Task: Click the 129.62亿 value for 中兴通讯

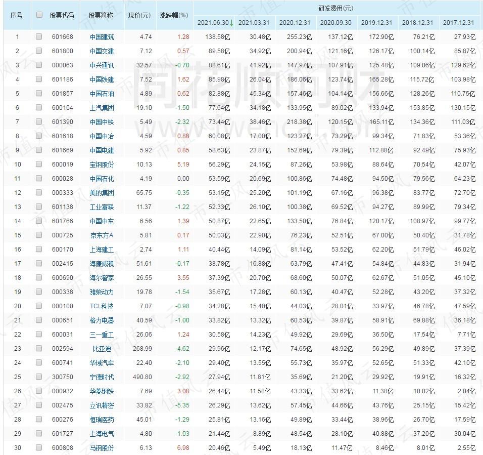Action: click(463, 65)
